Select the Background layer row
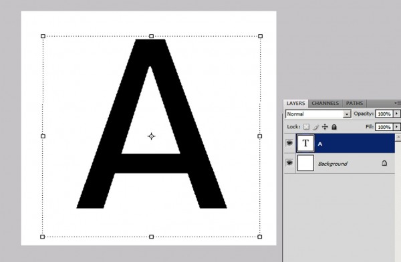 [340, 163]
